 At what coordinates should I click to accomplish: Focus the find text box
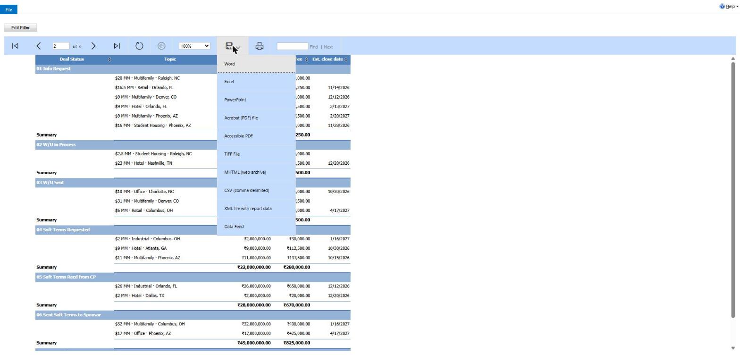[292, 46]
